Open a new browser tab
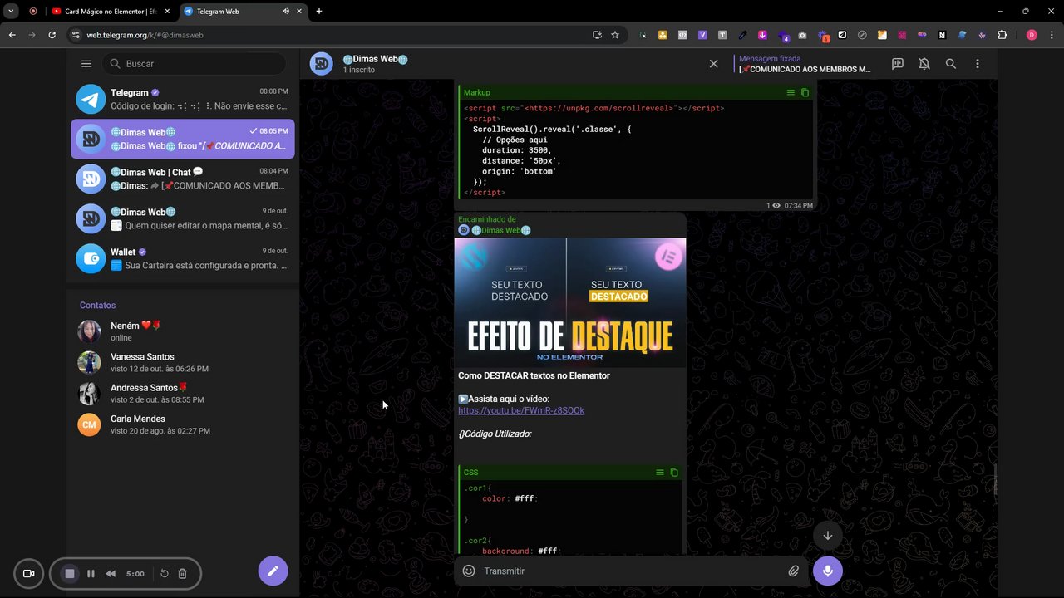The image size is (1064, 598). coord(319,12)
